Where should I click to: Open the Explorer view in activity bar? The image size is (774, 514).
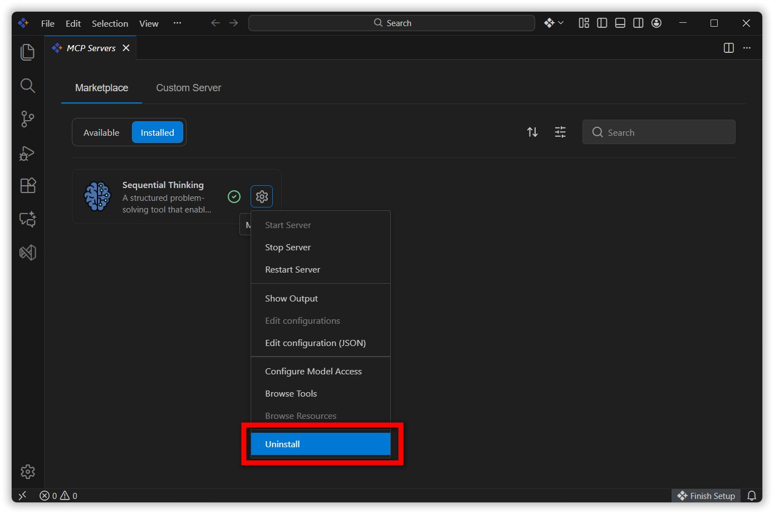click(x=27, y=52)
